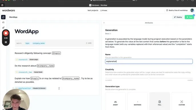Pause the screen recording
Viewport: 196px width, 110px height.
[6, 42]
